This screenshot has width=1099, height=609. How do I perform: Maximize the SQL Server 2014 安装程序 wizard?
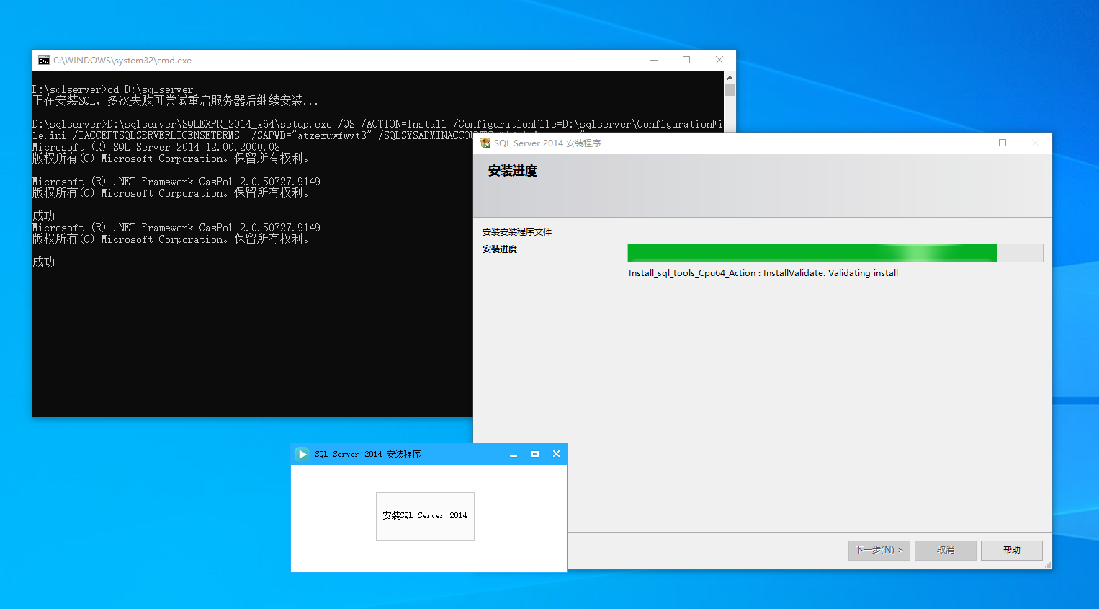(x=1002, y=143)
